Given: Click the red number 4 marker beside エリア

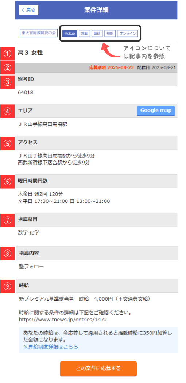Looking at the screenshot, I should click(x=8, y=111).
